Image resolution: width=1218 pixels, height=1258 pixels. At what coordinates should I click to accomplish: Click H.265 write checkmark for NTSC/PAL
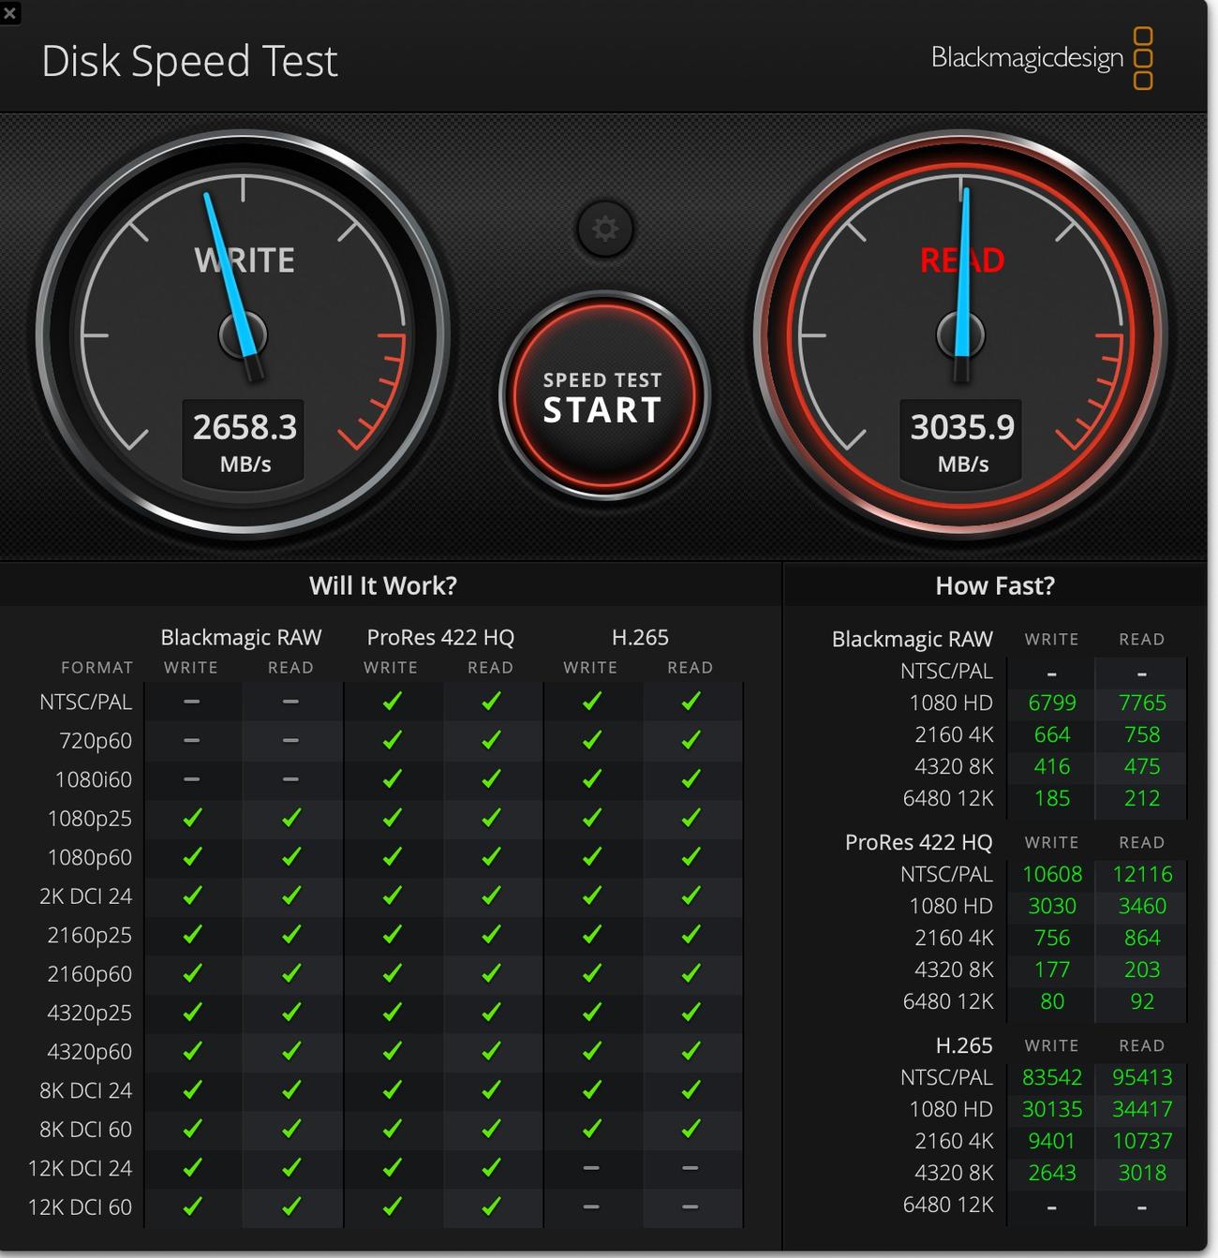[591, 702]
